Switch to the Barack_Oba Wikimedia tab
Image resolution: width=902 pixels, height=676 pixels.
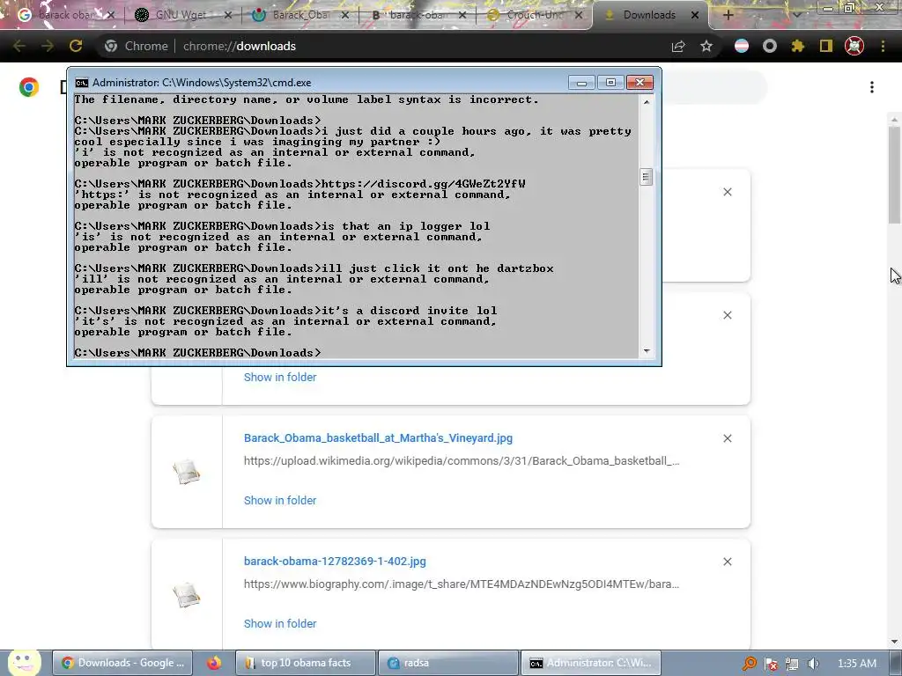[x=298, y=15]
